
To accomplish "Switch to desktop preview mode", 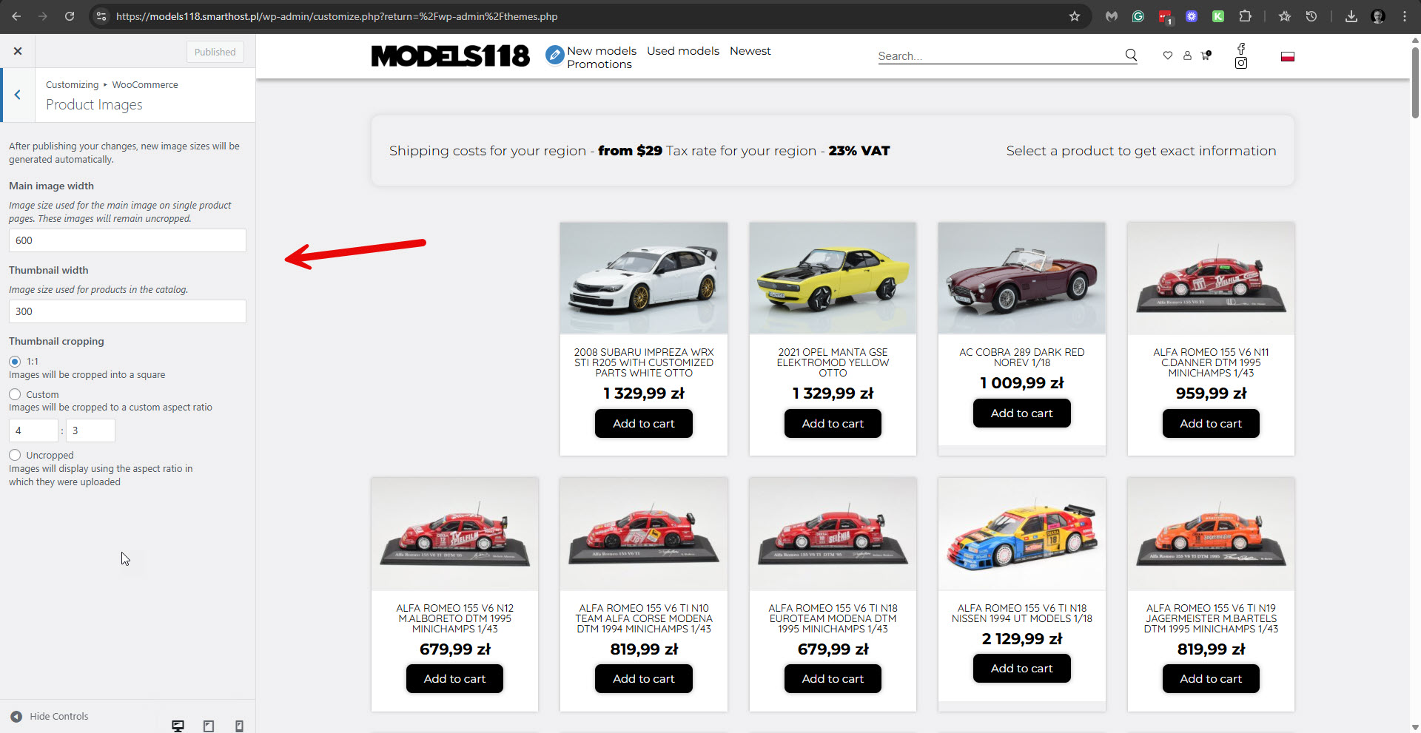I will tap(178, 726).
